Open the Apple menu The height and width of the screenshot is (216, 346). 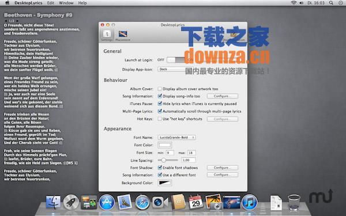(x=7, y=3)
